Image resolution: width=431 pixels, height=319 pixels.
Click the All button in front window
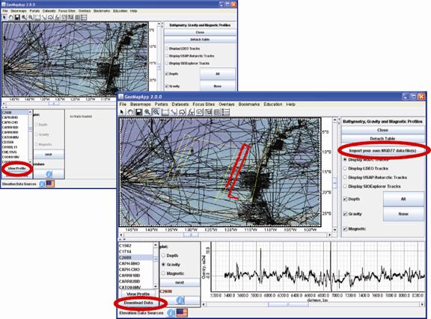click(403, 199)
